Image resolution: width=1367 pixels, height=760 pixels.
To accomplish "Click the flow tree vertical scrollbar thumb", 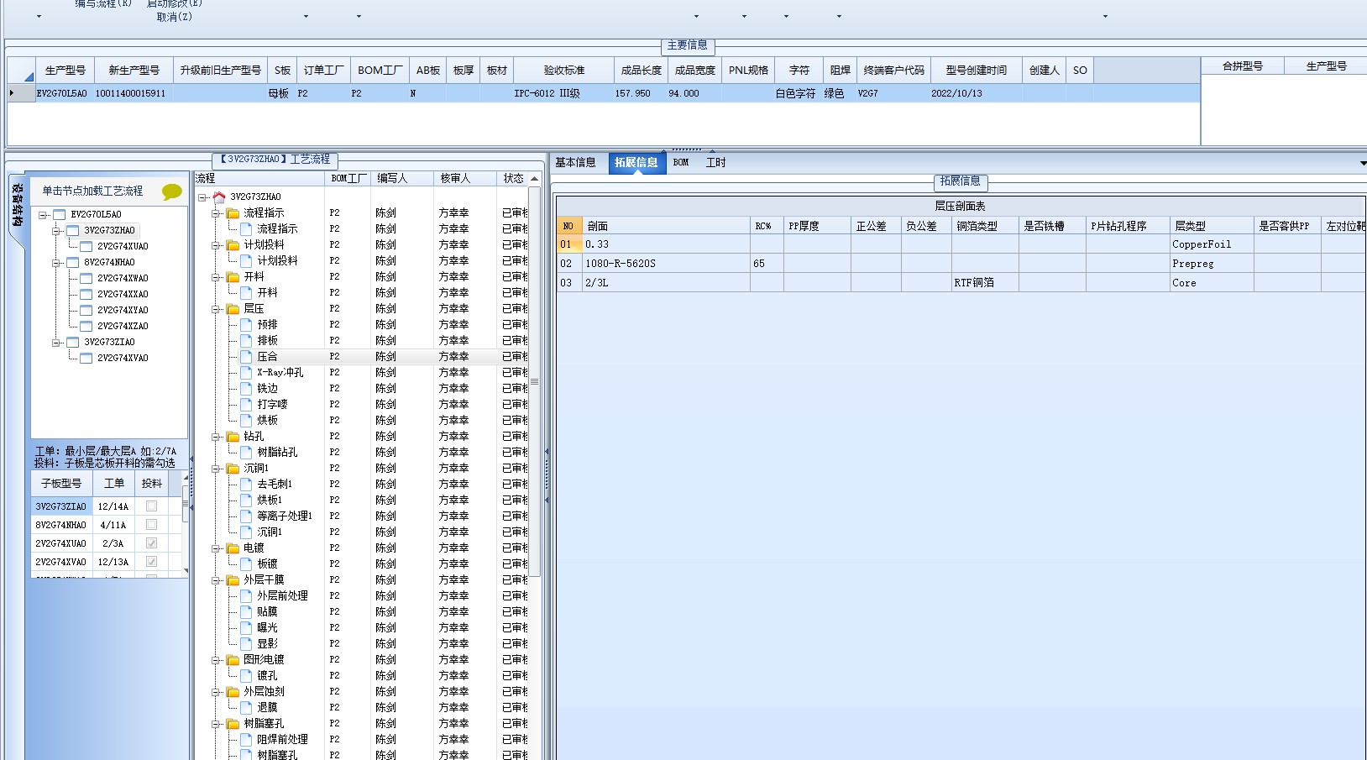I will pyautogui.click(x=534, y=381).
